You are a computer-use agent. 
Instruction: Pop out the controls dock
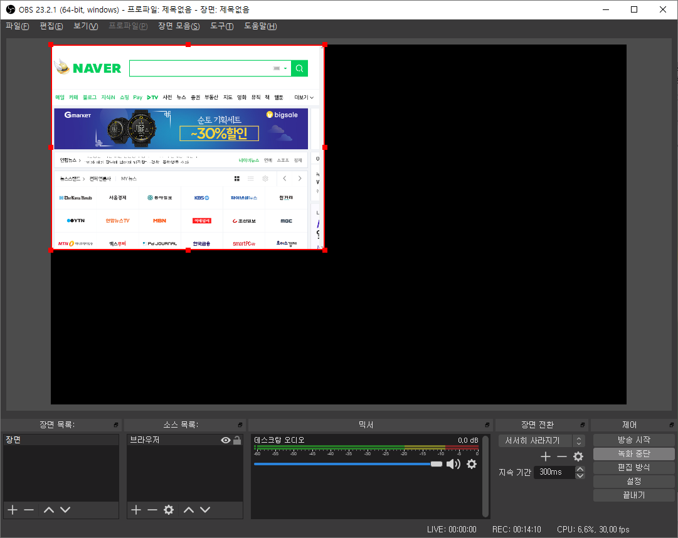point(671,425)
